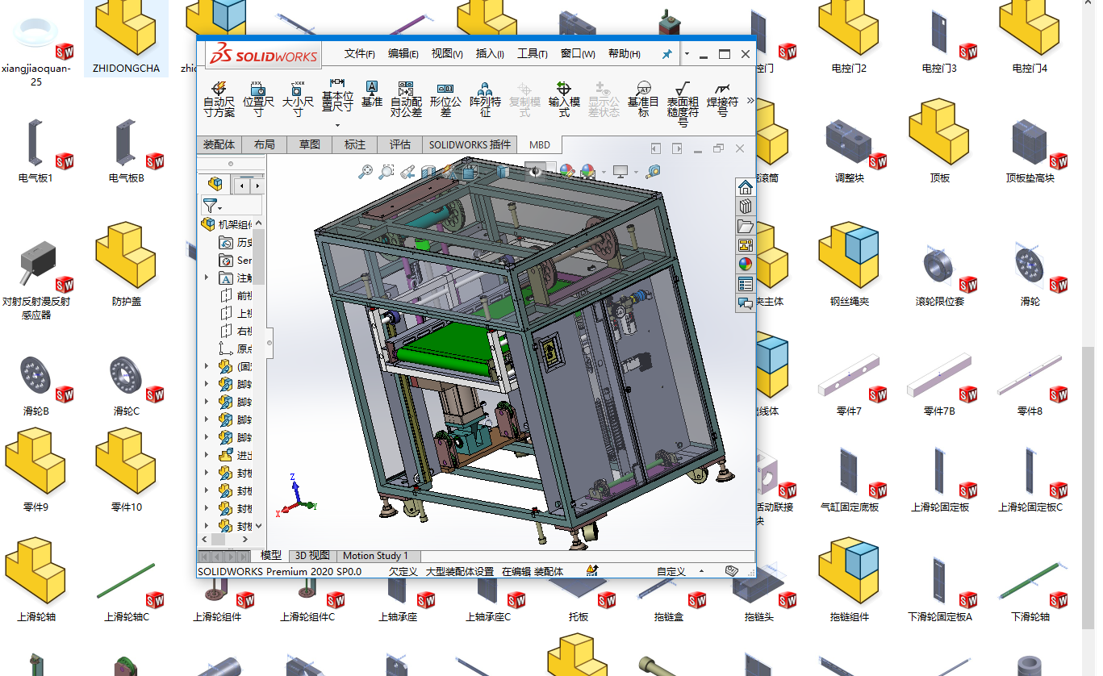Open the Custom Properties task pane

(x=746, y=284)
